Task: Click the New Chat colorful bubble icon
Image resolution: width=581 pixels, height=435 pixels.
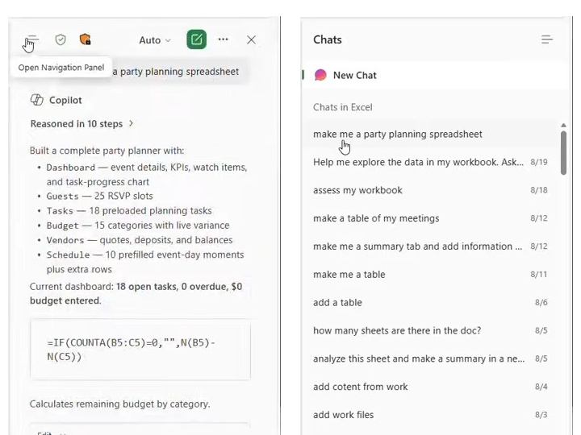Action: (x=320, y=75)
